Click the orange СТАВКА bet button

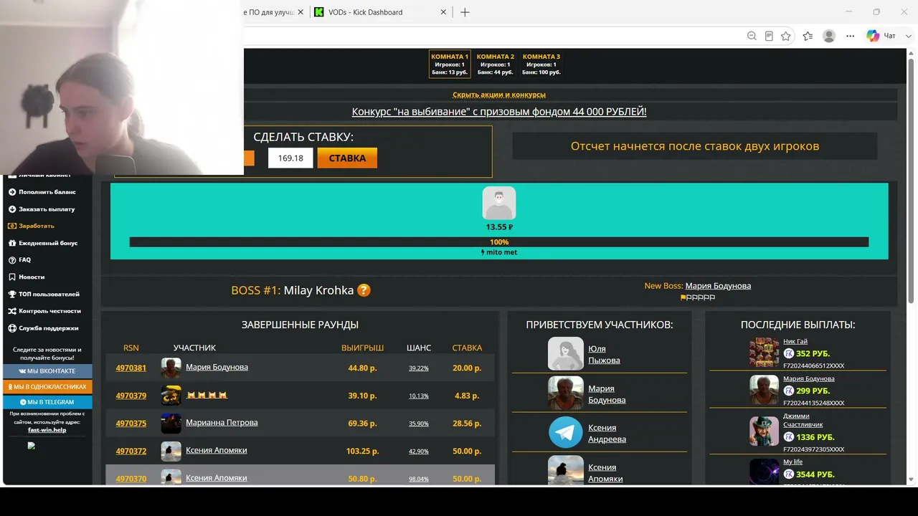coord(347,158)
